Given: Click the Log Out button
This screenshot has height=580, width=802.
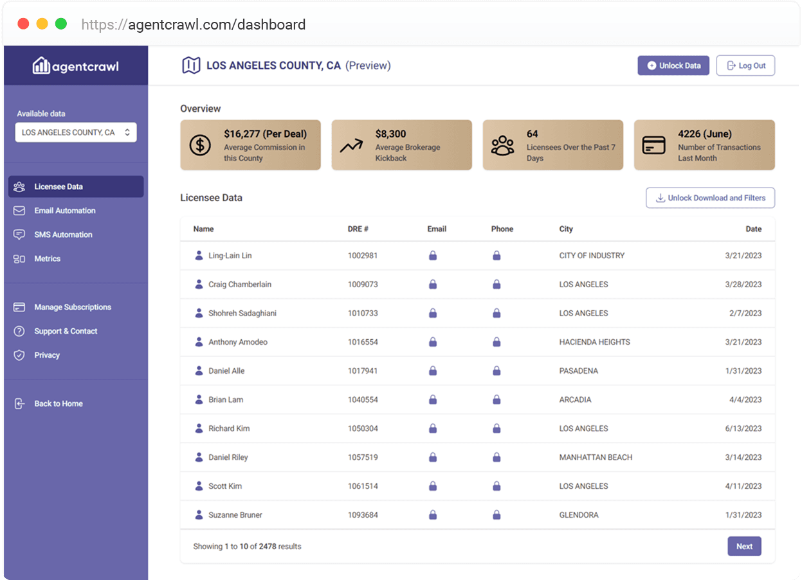Looking at the screenshot, I should coord(745,66).
